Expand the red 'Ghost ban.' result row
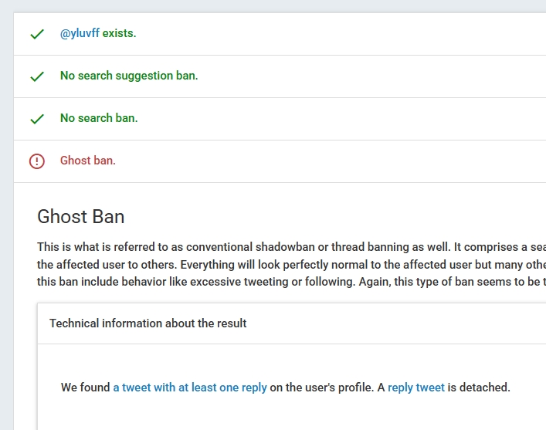Viewport: 546px width, 430px height. 280,161
